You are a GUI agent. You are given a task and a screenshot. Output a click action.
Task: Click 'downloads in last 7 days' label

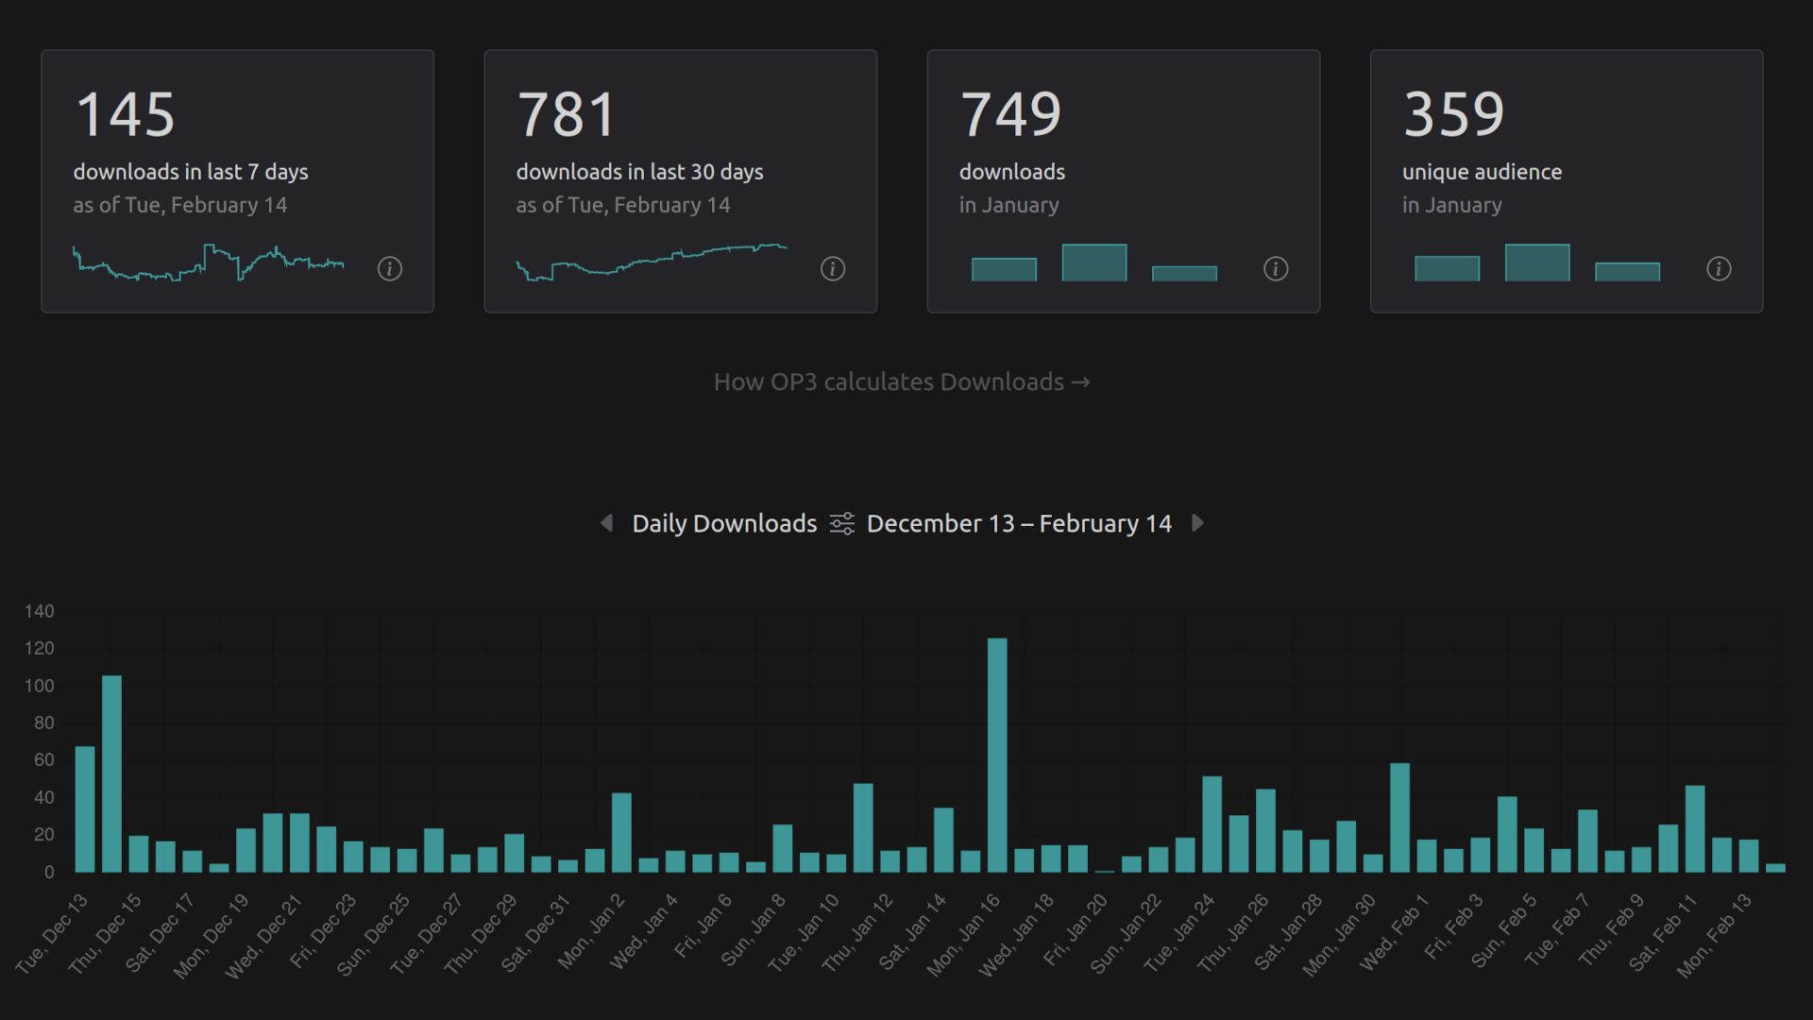[x=191, y=172]
